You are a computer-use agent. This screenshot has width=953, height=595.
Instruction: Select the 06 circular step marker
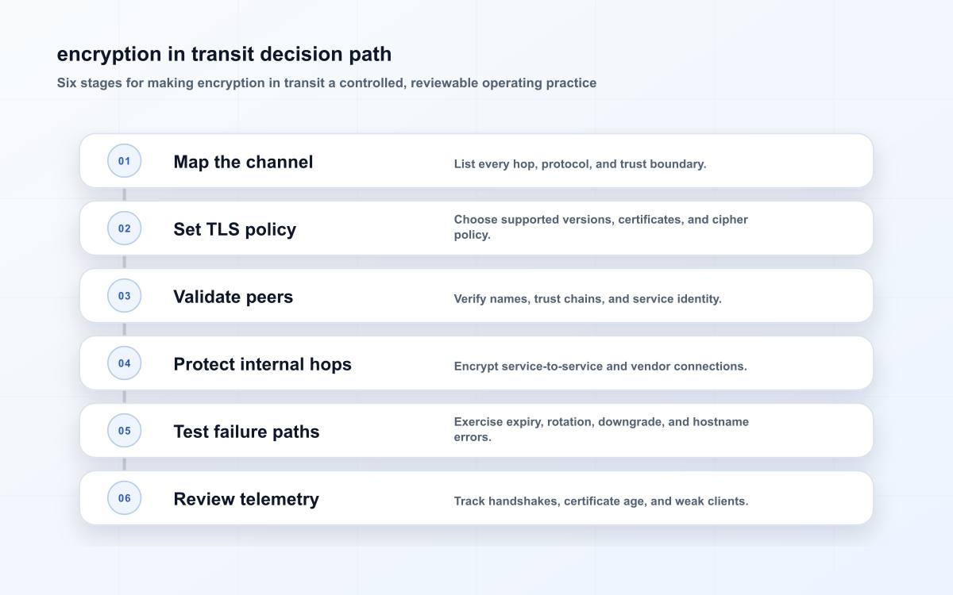pos(125,498)
